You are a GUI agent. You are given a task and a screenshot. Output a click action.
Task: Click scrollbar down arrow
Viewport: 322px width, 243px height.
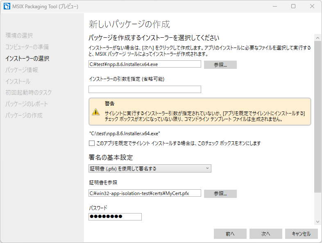point(317,221)
